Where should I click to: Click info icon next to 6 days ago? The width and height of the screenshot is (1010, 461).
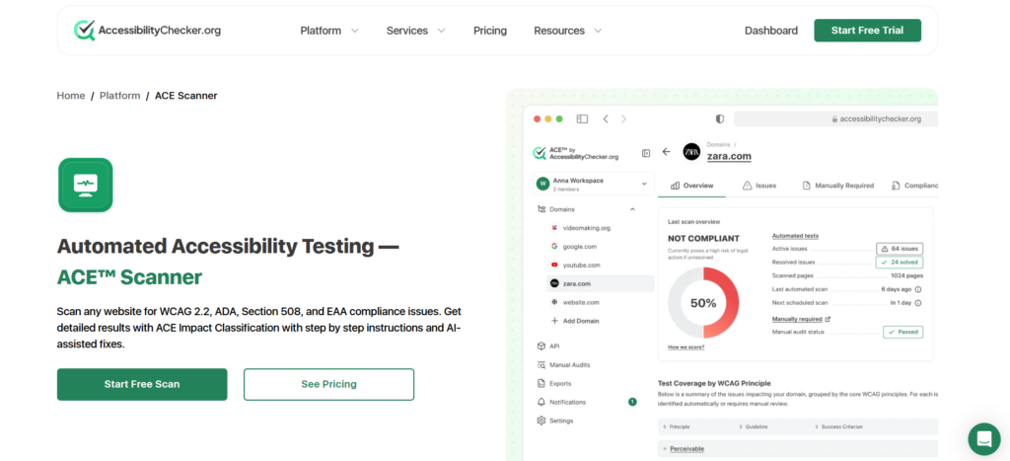pyautogui.click(x=918, y=289)
